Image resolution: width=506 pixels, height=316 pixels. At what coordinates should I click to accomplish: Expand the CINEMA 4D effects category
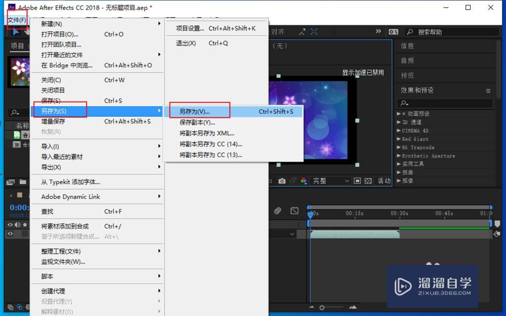[399, 130]
